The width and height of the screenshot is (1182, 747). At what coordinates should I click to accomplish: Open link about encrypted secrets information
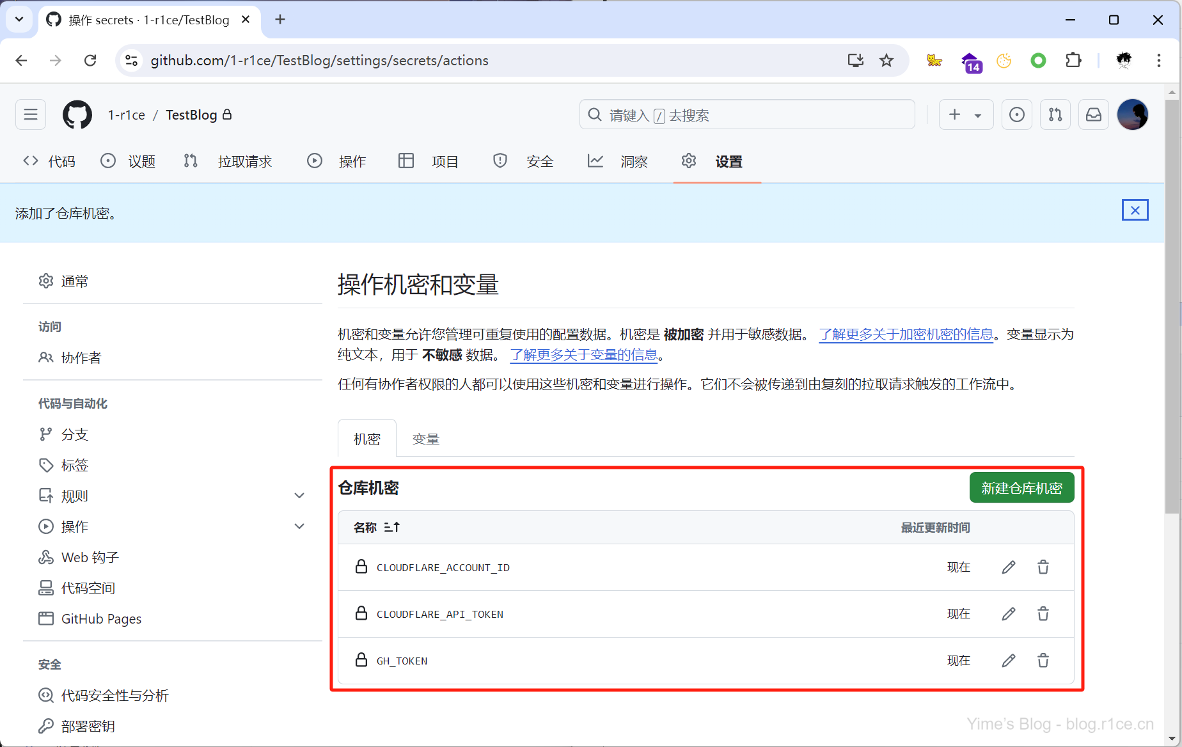coord(906,334)
